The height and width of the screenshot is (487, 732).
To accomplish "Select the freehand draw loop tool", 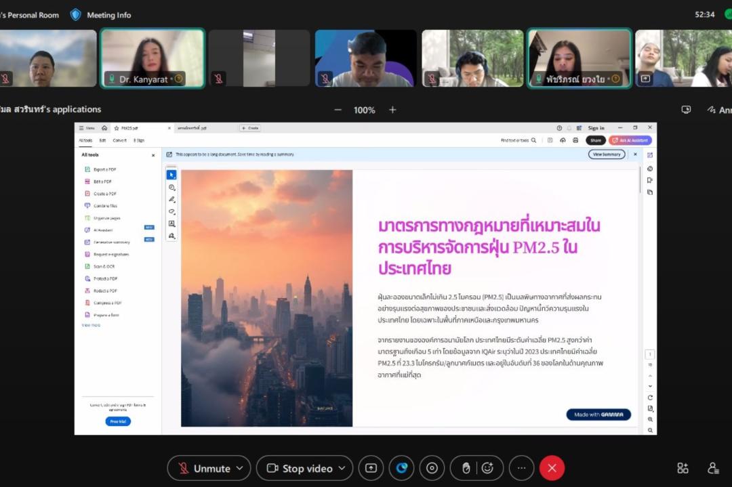I will click(171, 211).
